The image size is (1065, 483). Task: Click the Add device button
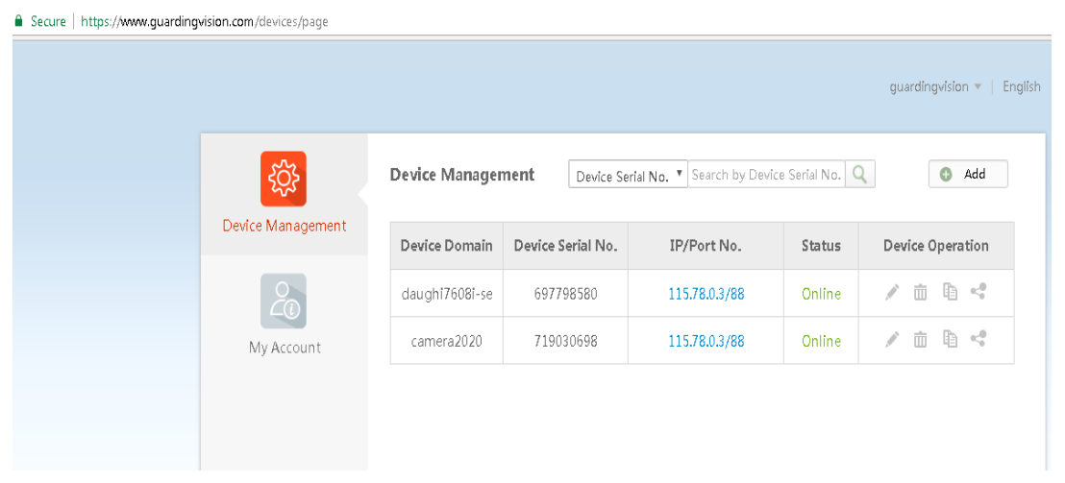pos(968,175)
